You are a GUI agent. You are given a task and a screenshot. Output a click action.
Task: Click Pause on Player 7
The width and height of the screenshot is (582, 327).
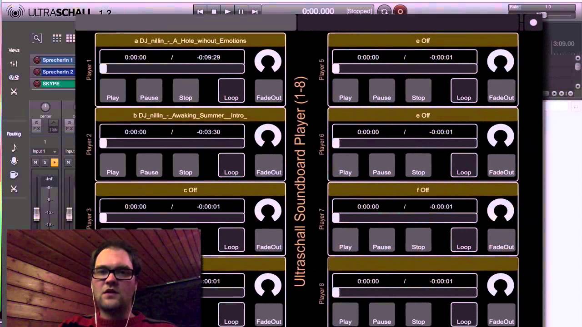[382, 240]
